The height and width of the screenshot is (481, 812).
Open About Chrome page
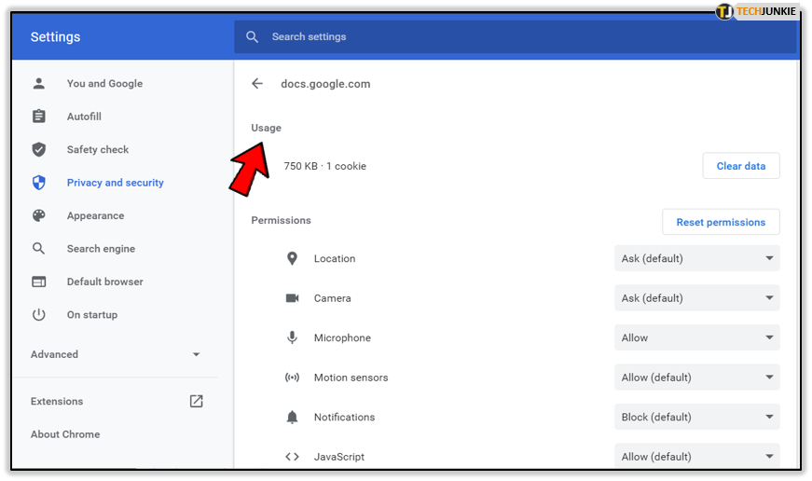(65, 434)
